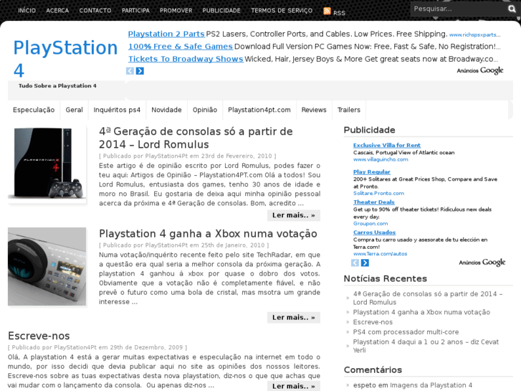Click Ler mais under the Xbox votação article
This screenshot has width=521, height=391.
click(294, 317)
